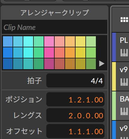Click into the Clip Name field
Screen dimensions: 129x139
(x=54, y=27)
